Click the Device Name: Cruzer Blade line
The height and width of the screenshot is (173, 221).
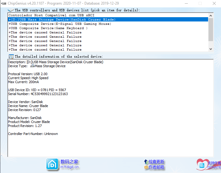28,106
